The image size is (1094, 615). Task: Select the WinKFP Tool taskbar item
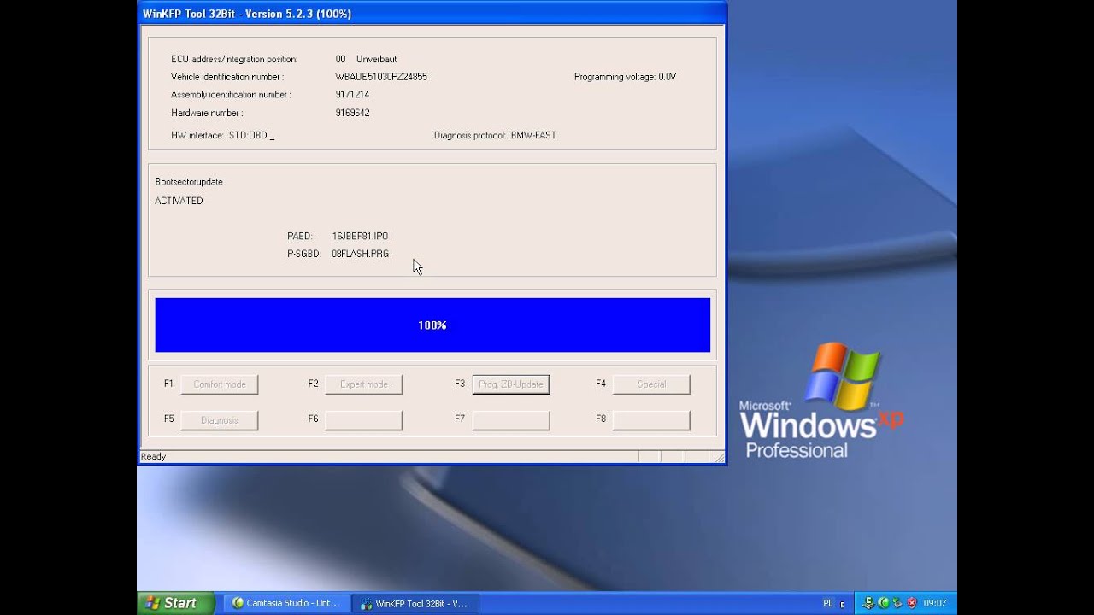(x=415, y=603)
